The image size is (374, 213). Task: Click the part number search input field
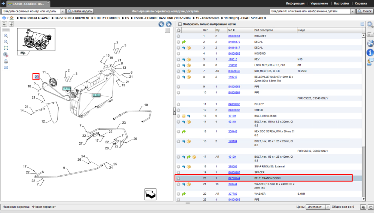coord(310,11)
